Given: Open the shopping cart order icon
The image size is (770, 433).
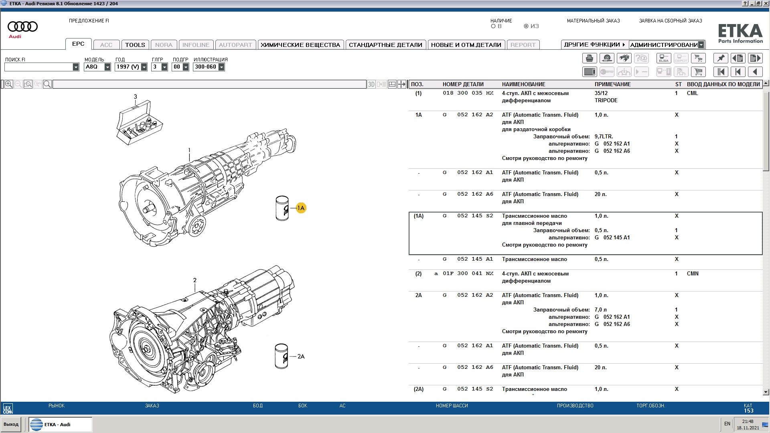Looking at the screenshot, I should [x=698, y=72].
